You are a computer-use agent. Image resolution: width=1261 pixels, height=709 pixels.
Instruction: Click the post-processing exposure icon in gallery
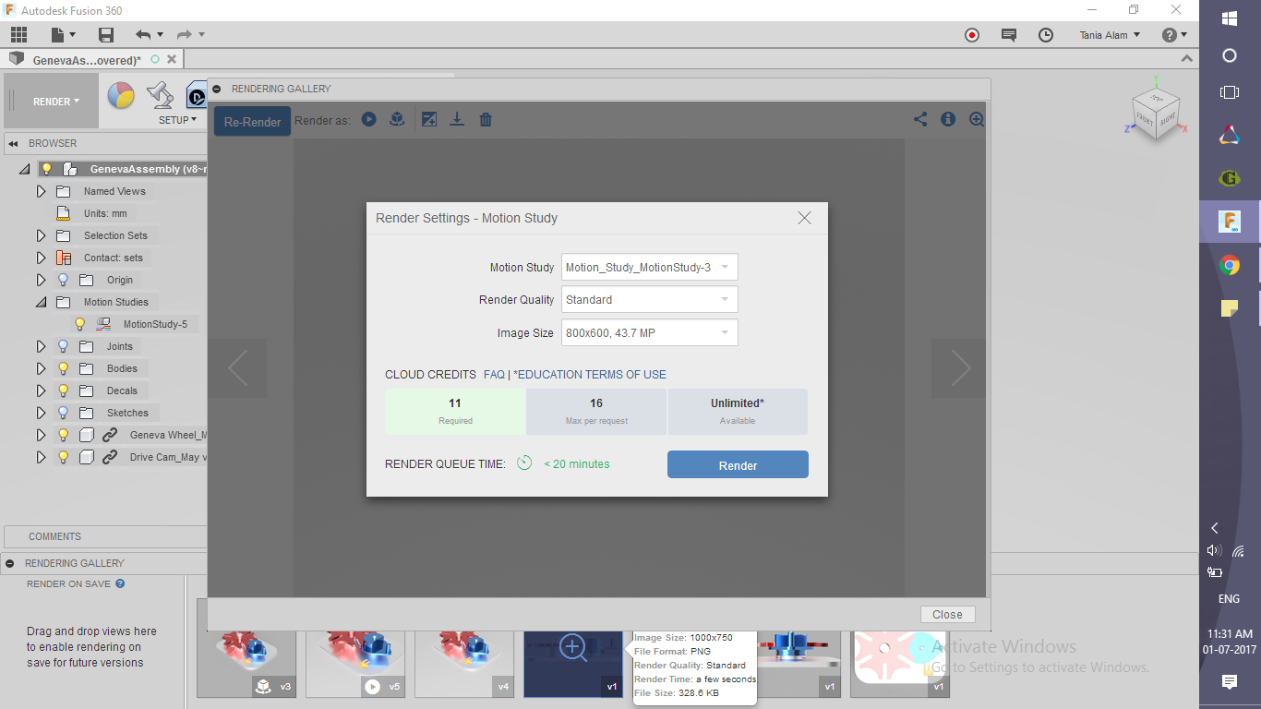[429, 119]
